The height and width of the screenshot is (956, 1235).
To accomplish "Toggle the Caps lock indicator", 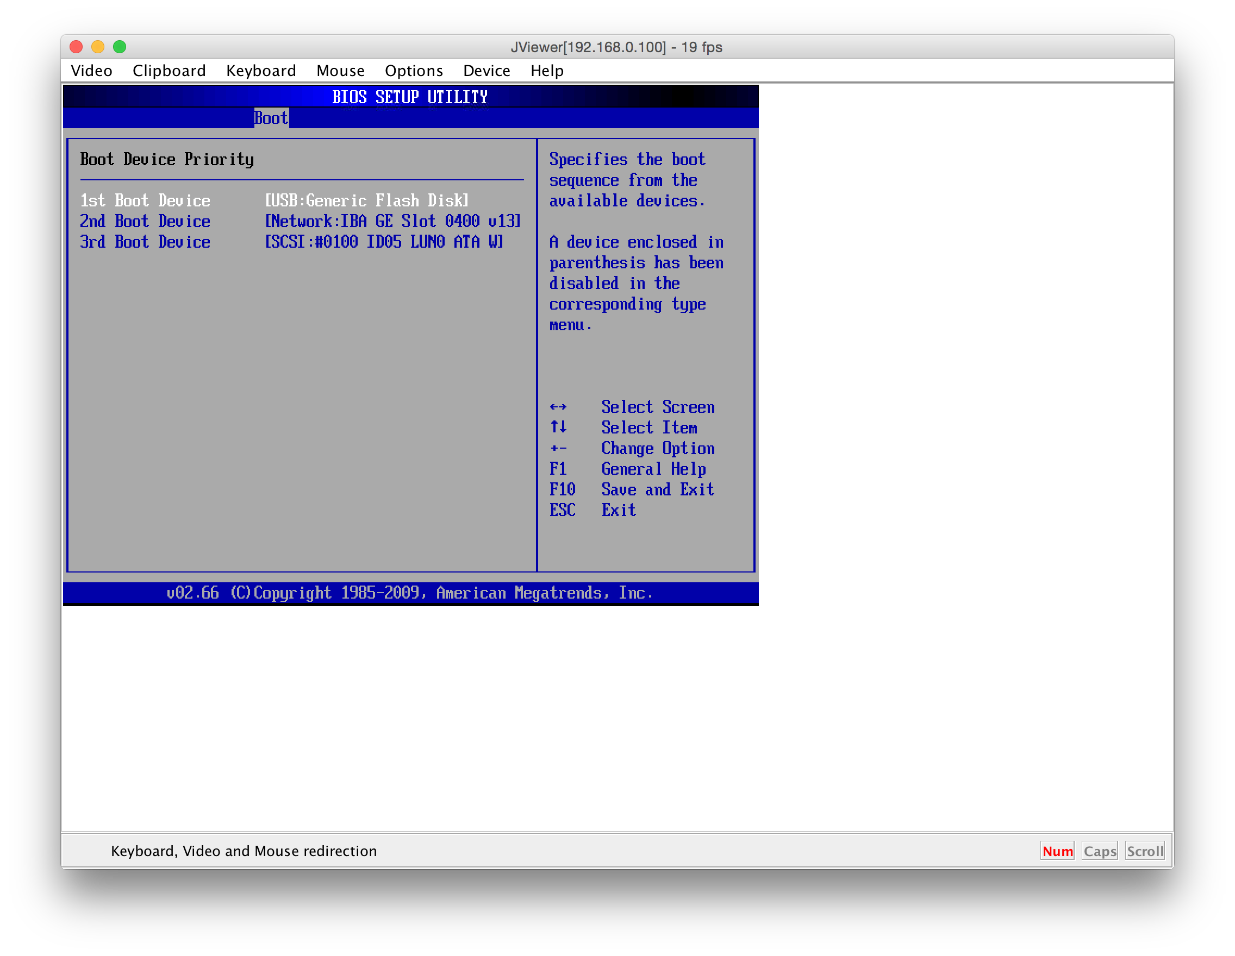I will click(1100, 851).
